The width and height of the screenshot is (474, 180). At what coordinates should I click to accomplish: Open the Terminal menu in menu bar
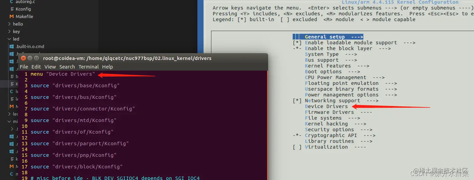[88, 67]
